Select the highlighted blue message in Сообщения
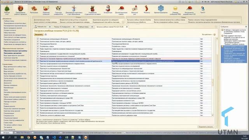249x140 pixels. point(234,54)
